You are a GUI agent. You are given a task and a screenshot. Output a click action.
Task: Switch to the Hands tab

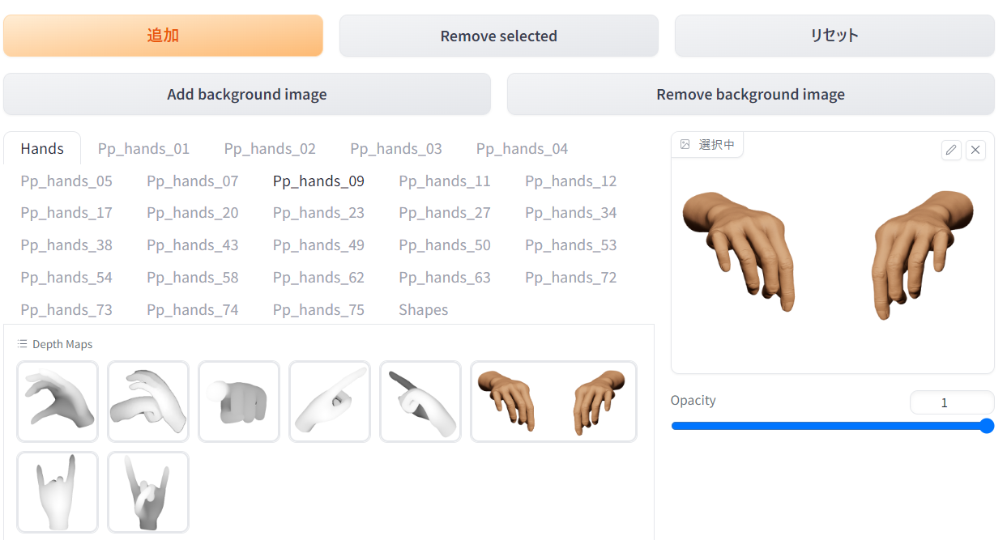tap(42, 148)
